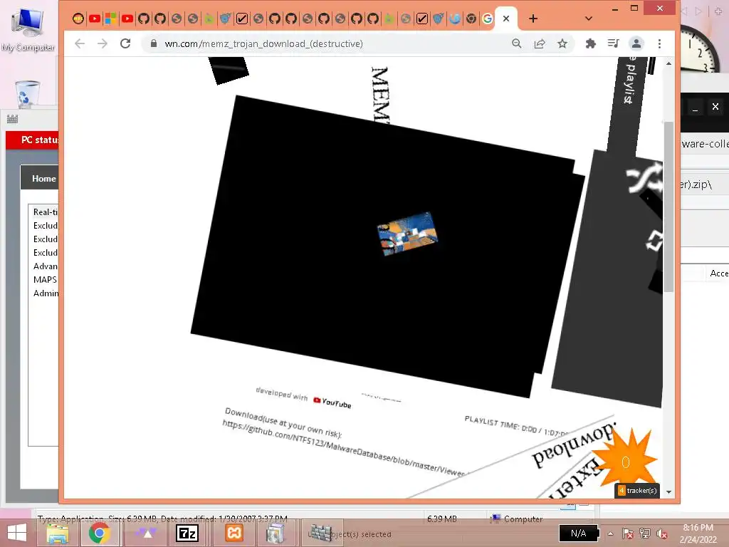Click the page scrollbar up arrow

click(x=668, y=63)
